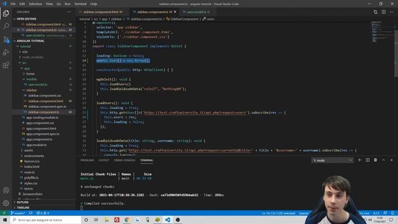Screen dimensions: 398x224
Task: Open the Explorer view in activity bar
Action: click(x=6, y=13)
